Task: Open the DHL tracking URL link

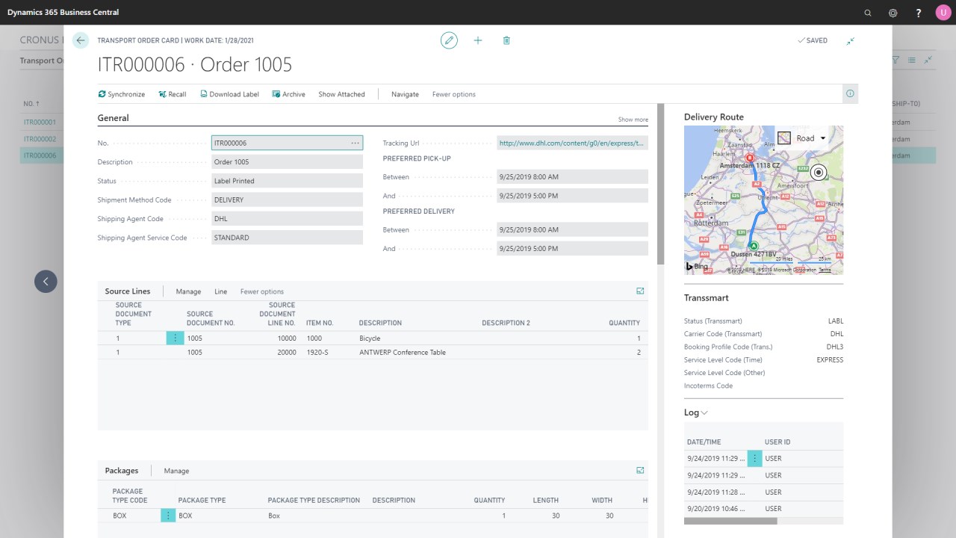Action: point(572,143)
